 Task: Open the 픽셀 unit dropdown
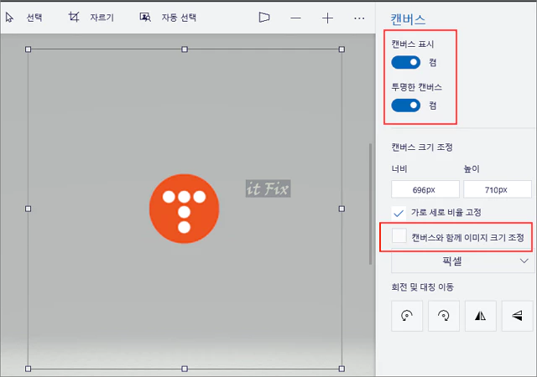coord(462,261)
